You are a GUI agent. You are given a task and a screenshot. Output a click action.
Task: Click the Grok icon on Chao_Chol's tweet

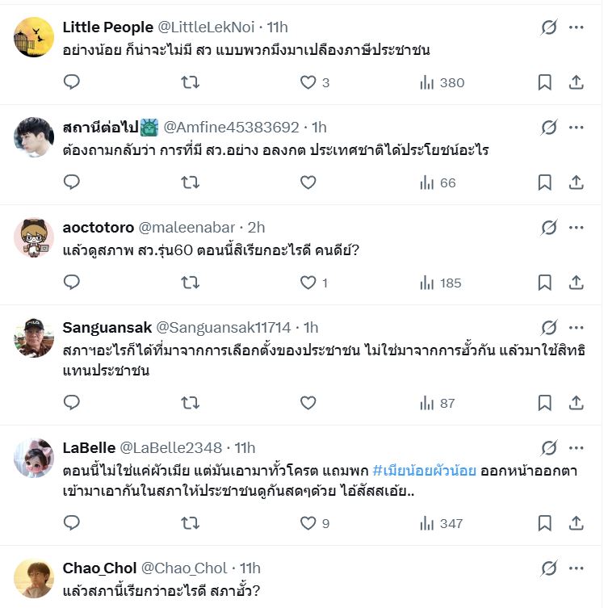point(549,568)
